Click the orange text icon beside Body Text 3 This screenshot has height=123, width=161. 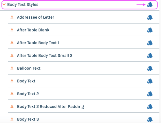point(12,119)
